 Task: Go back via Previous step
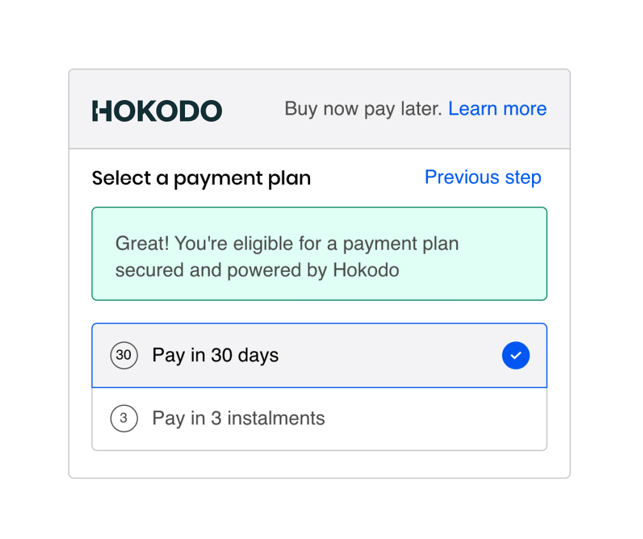tap(482, 177)
